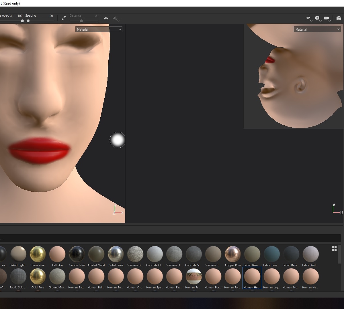Select the Brass Pure material
The width and height of the screenshot is (344, 309).
pos(38,256)
